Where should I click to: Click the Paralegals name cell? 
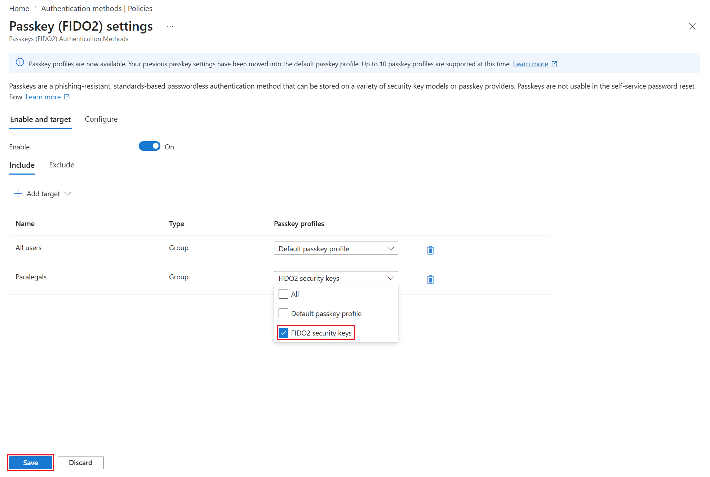click(31, 277)
